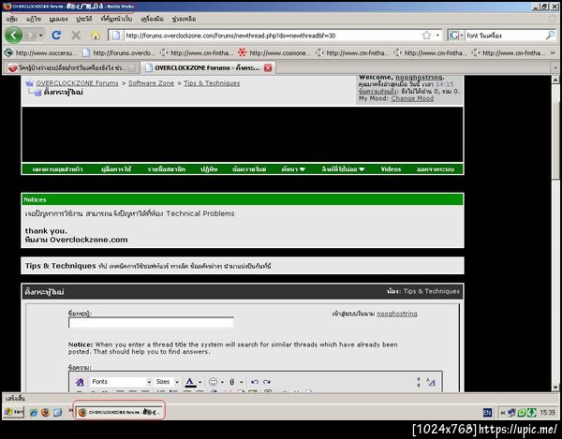Click the OVERCLOCKZONE taskbar window button

tap(119, 412)
